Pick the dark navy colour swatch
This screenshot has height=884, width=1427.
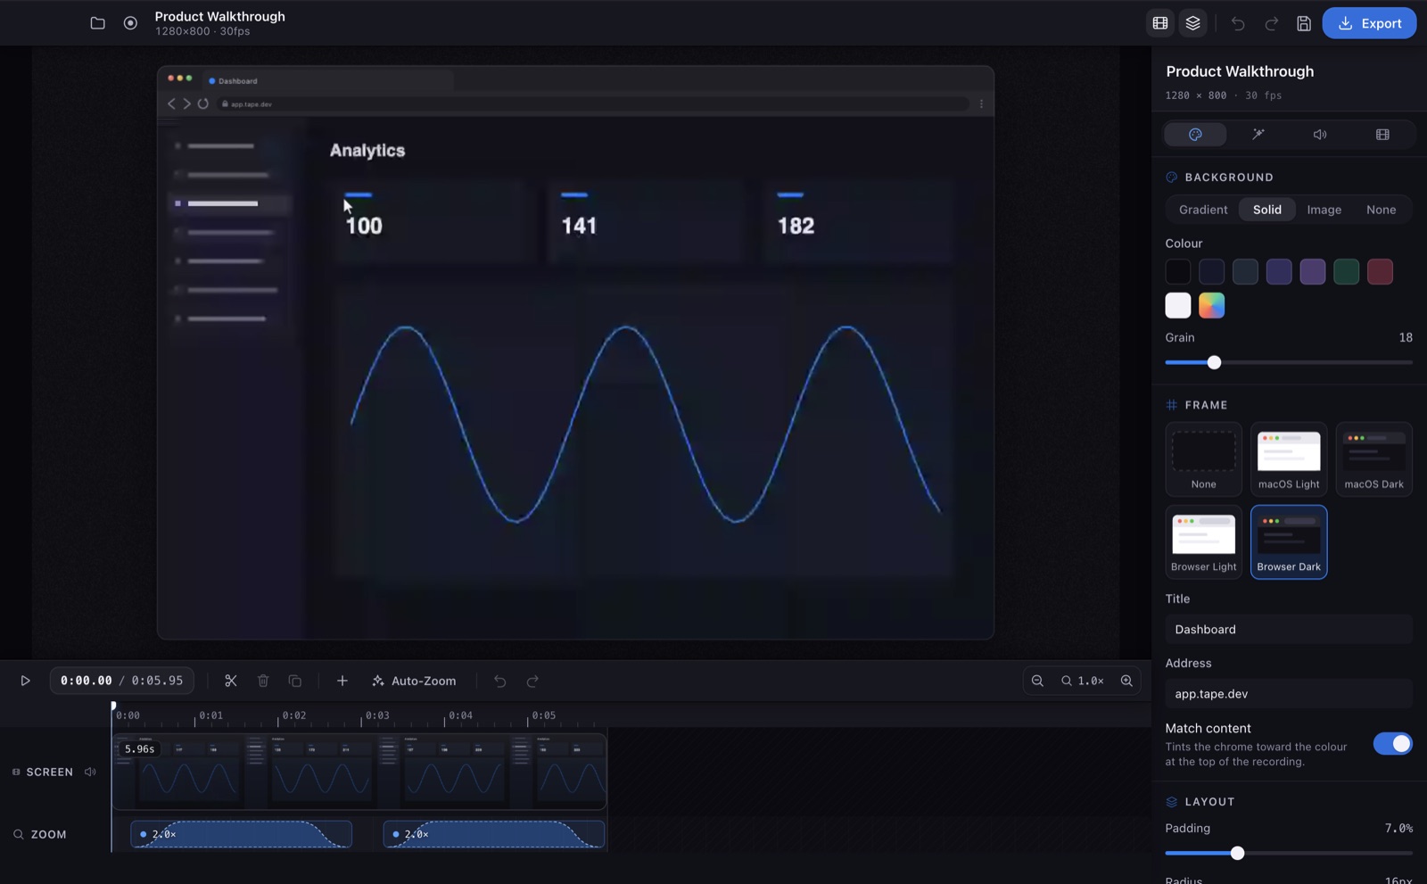point(1211,272)
